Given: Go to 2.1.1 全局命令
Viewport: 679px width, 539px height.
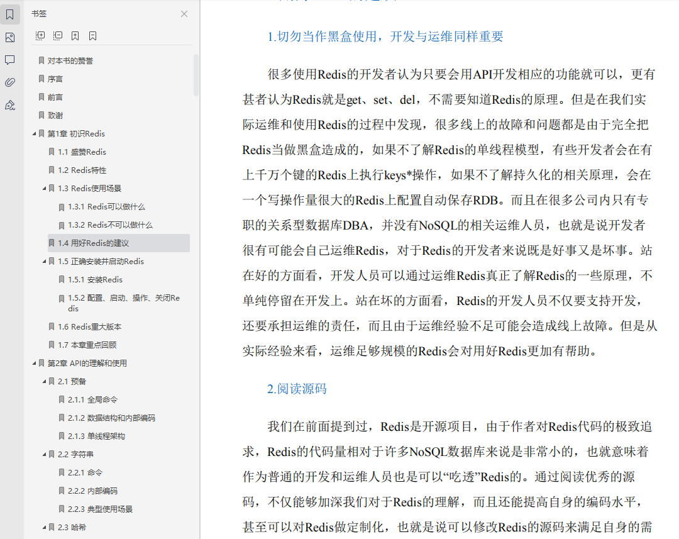Looking at the screenshot, I should click(x=92, y=399).
